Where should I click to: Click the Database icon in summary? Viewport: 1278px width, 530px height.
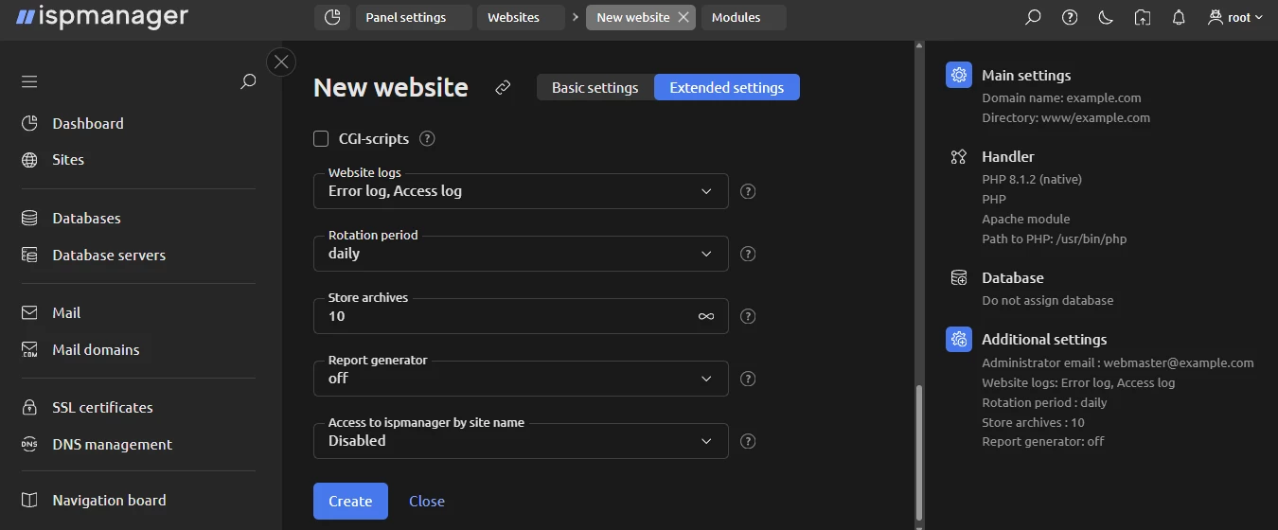click(959, 277)
